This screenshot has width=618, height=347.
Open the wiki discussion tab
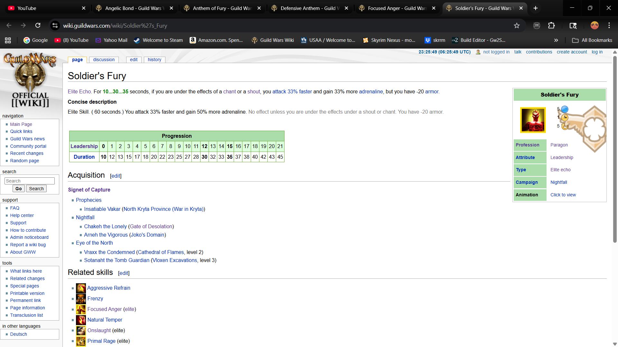[104, 60]
